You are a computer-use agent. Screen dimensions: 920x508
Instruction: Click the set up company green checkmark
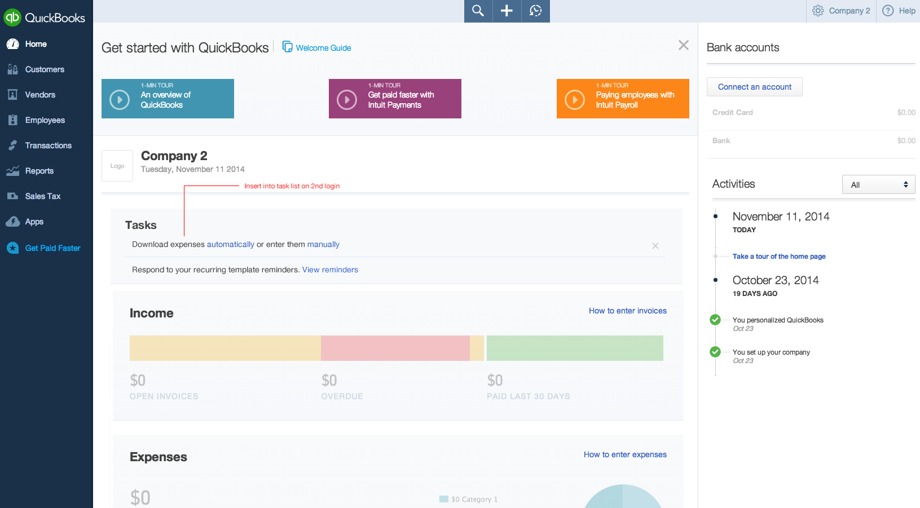715,352
